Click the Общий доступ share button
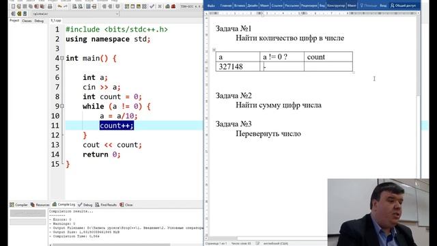The height and width of the screenshot is (246, 437). tap(403, 5)
